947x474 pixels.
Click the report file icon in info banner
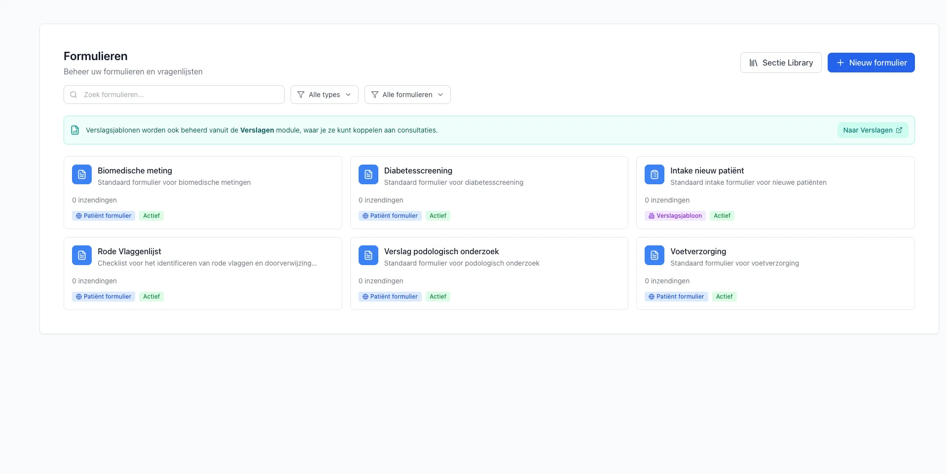tap(75, 130)
